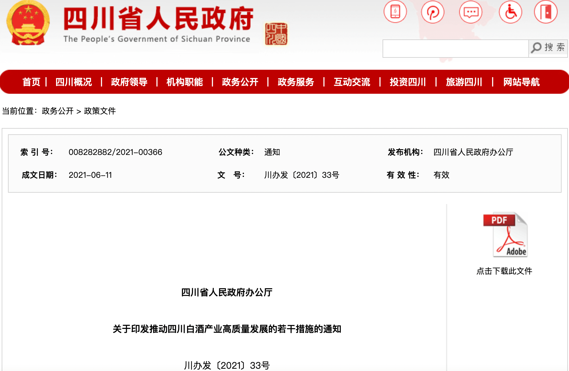Click the 政策文件 breadcrumb link
Viewport: 569px width, 371px height.
(100, 111)
